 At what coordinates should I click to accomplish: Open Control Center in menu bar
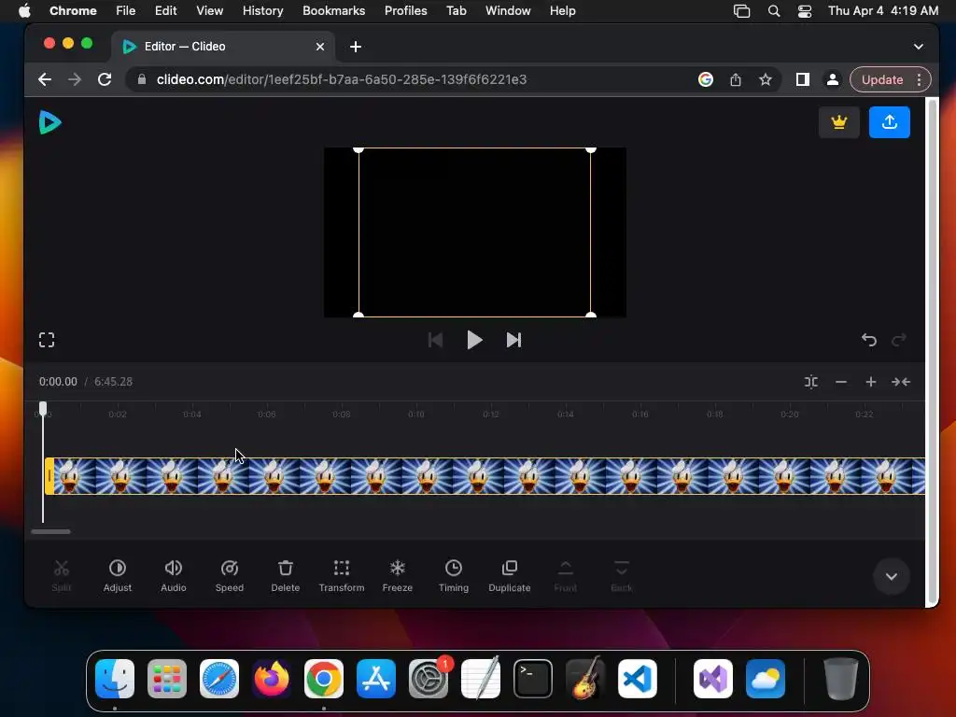pos(805,11)
